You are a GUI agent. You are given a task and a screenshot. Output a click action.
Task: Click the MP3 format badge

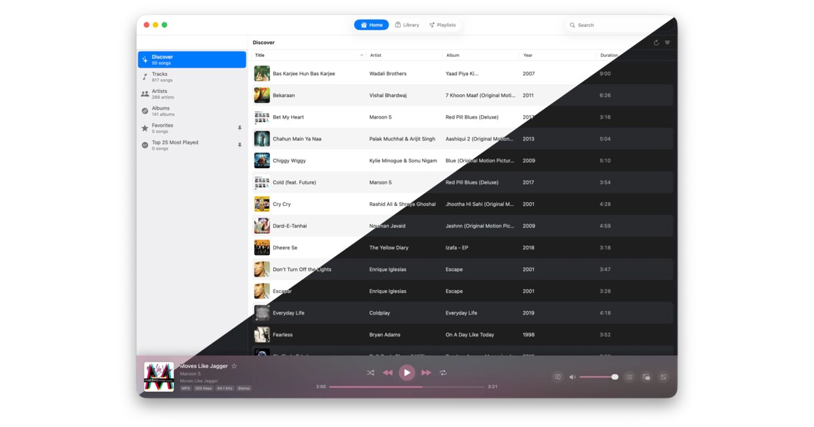click(x=185, y=388)
